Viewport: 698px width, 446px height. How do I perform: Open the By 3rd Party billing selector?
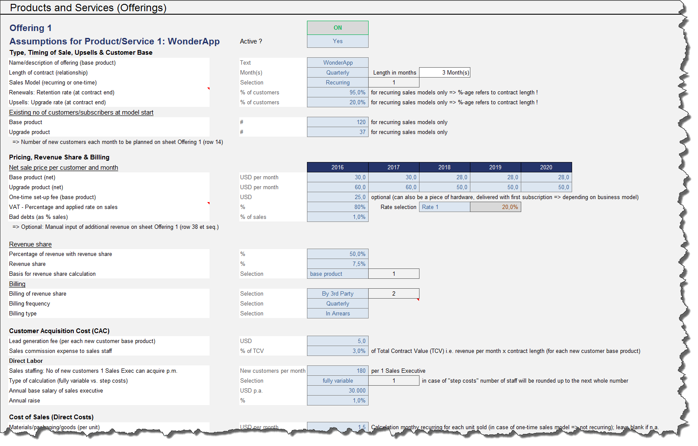point(337,293)
